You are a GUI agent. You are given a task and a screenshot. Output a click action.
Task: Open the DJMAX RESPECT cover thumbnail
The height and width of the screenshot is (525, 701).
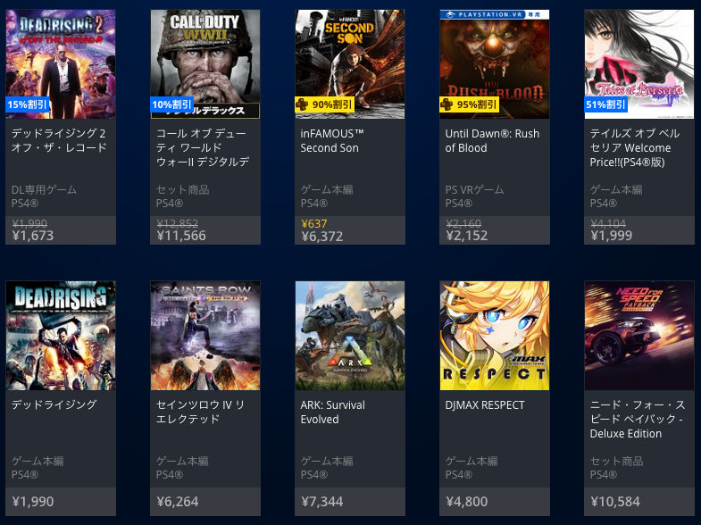click(495, 336)
